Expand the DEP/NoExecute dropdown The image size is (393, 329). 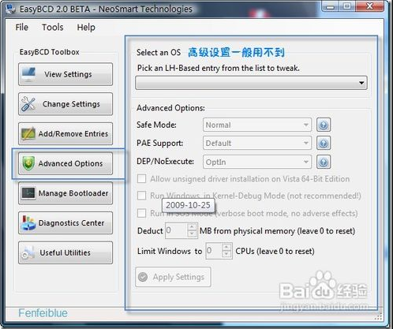(257, 162)
